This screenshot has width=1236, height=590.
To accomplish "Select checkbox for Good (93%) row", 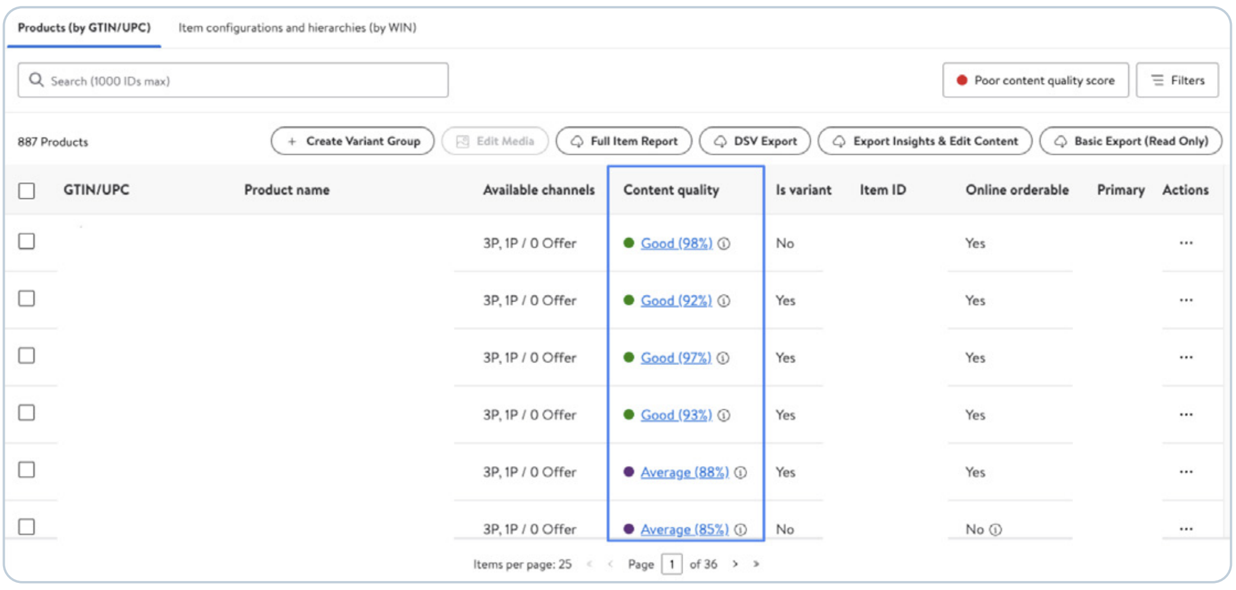I will pyautogui.click(x=27, y=412).
